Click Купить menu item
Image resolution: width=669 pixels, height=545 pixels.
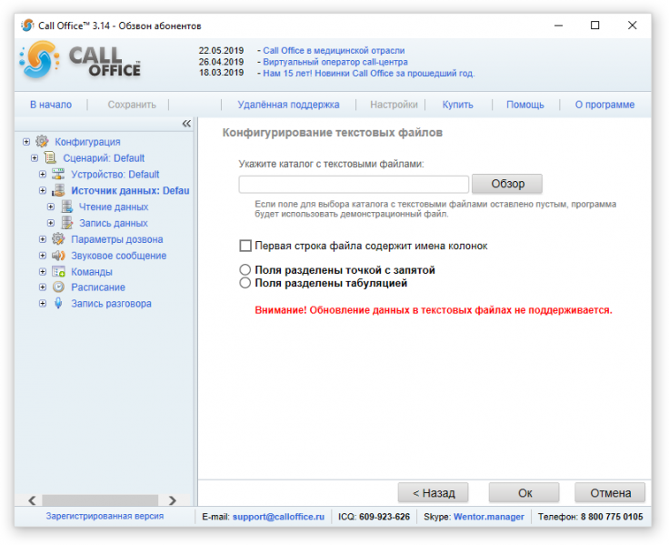click(x=458, y=105)
